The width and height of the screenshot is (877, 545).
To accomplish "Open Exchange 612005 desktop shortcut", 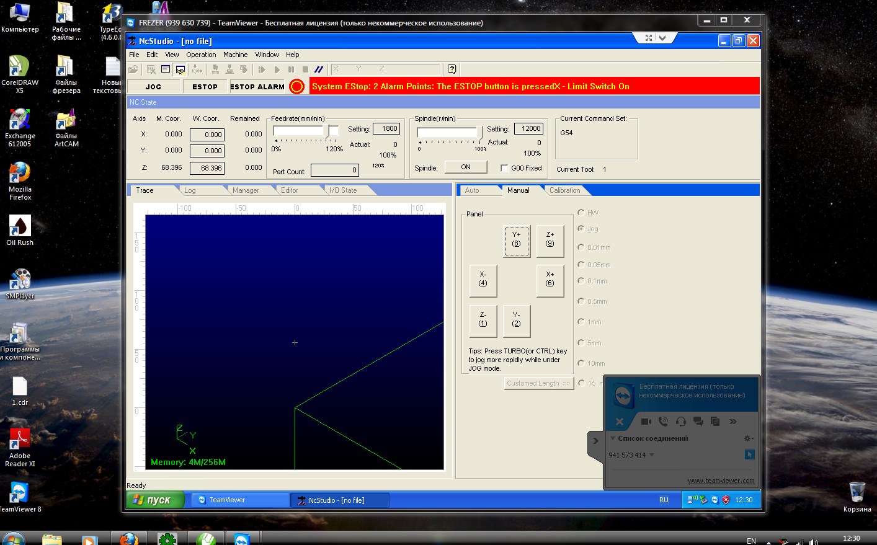I will tap(20, 128).
